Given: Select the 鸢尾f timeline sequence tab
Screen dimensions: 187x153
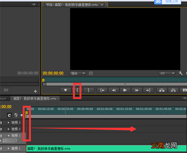Looking at the screenshot, I should coord(35,99).
